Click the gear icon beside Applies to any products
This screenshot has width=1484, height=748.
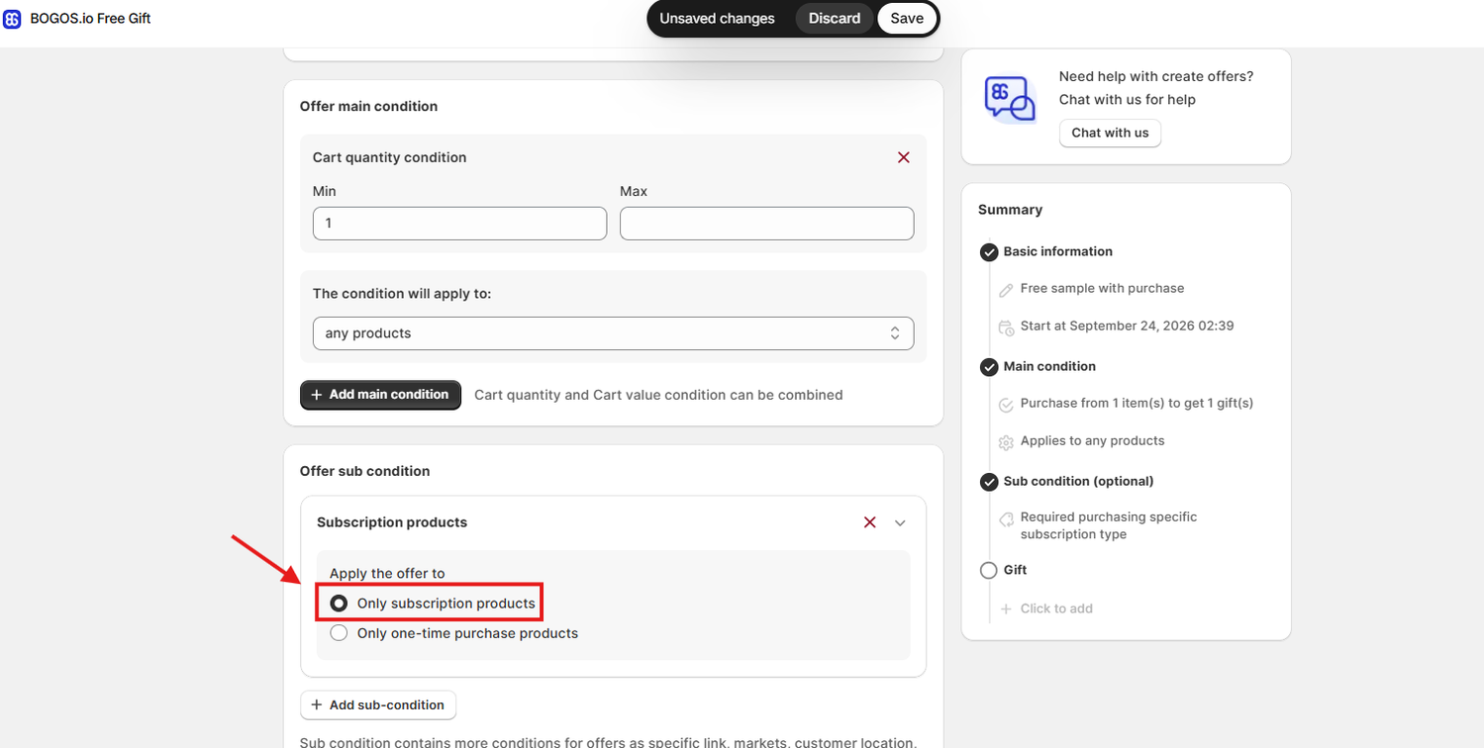[x=1006, y=442]
